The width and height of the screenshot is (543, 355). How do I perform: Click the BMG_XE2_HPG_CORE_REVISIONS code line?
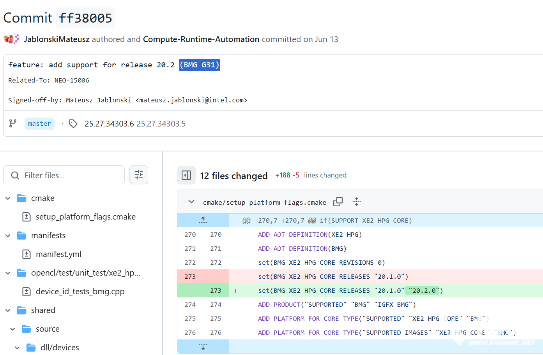click(322, 263)
